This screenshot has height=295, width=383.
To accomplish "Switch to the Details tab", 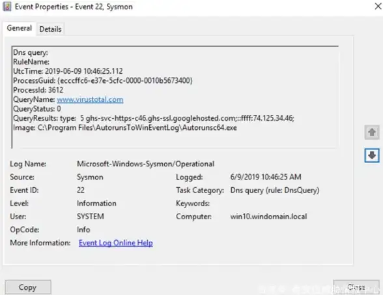I will [x=50, y=29].
